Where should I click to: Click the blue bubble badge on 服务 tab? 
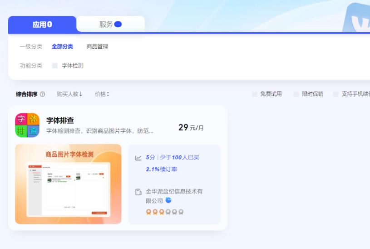[118, 25]
